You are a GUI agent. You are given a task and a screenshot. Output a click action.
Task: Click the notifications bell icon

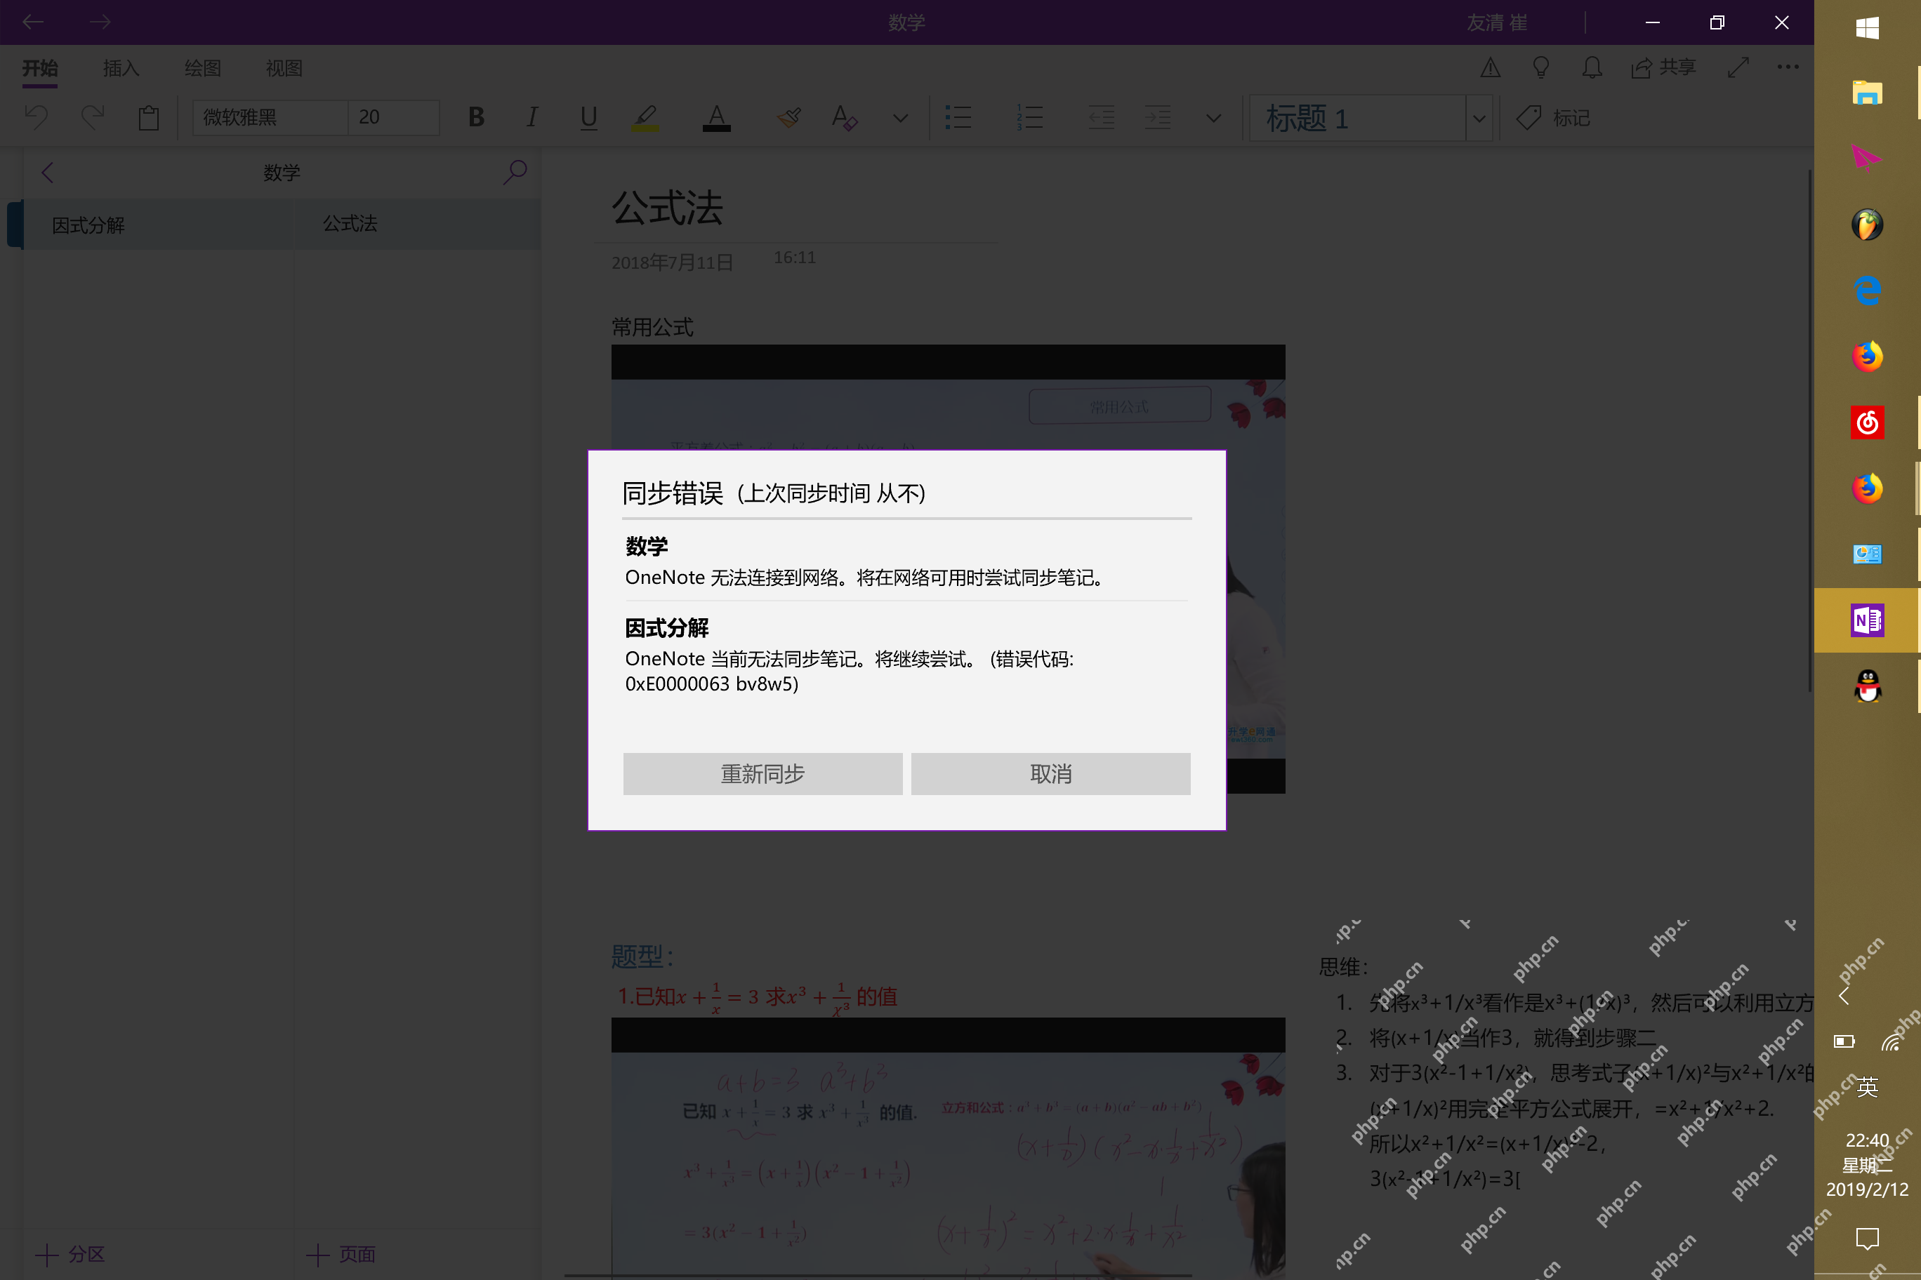click(1592, 68)
